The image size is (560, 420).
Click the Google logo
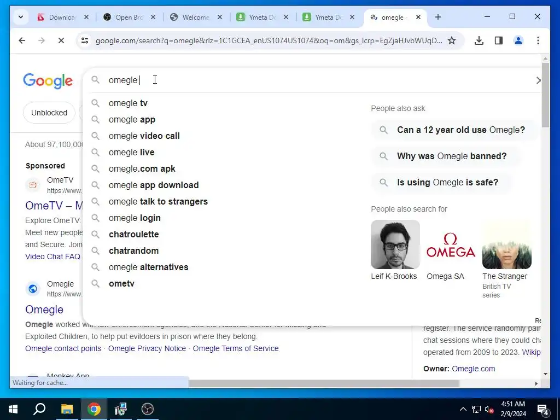pyautogui.click(x=48, y=81)
